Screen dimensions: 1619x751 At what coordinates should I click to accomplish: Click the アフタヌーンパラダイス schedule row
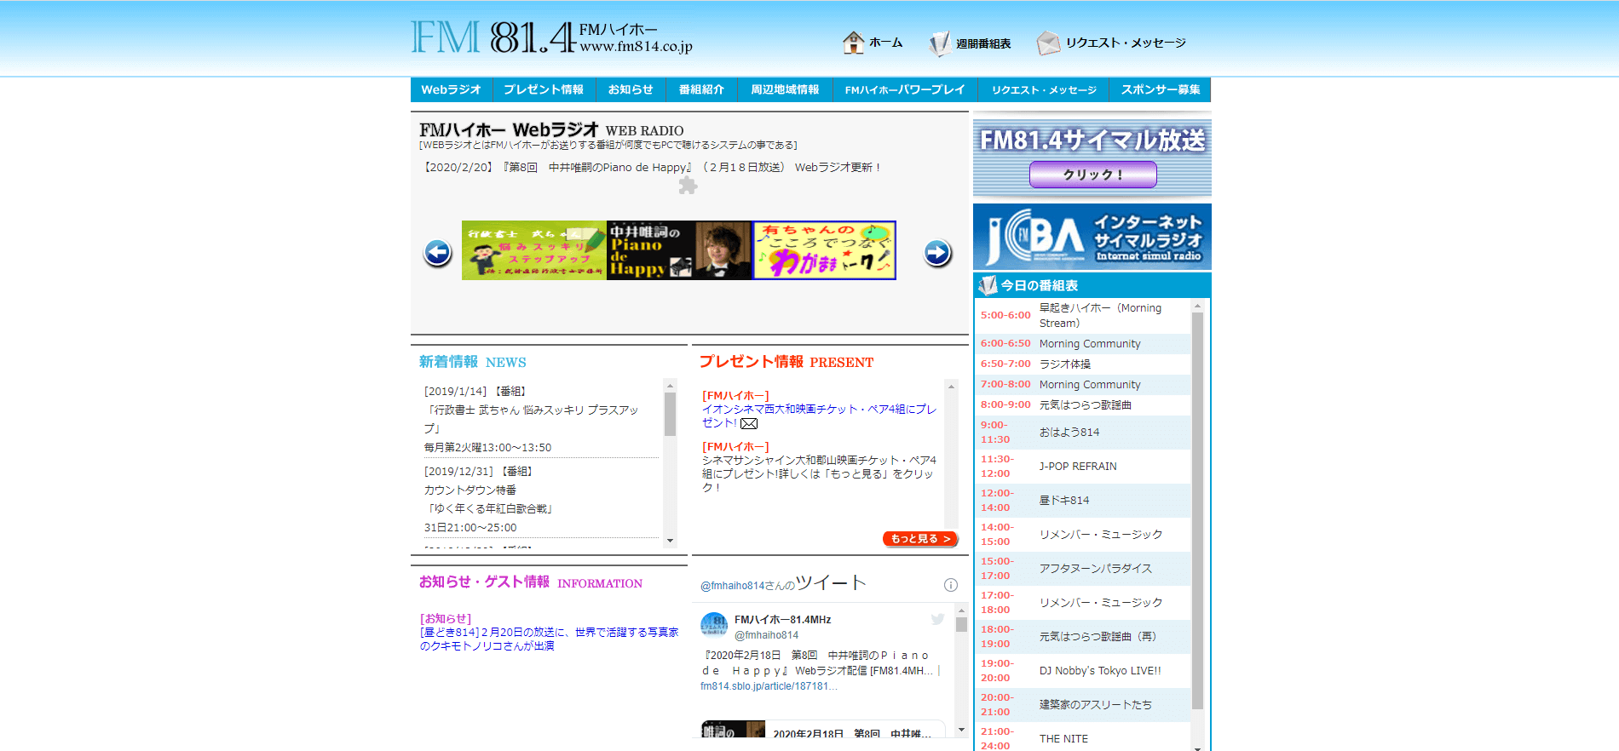click(x=1082, y=569)
